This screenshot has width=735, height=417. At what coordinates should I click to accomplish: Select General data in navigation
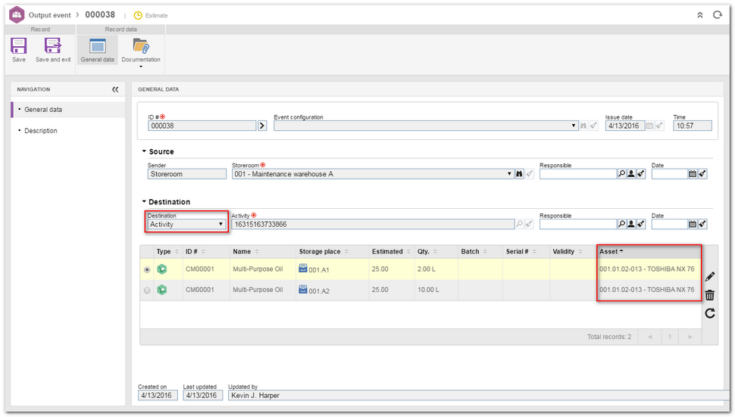point(68,110)
